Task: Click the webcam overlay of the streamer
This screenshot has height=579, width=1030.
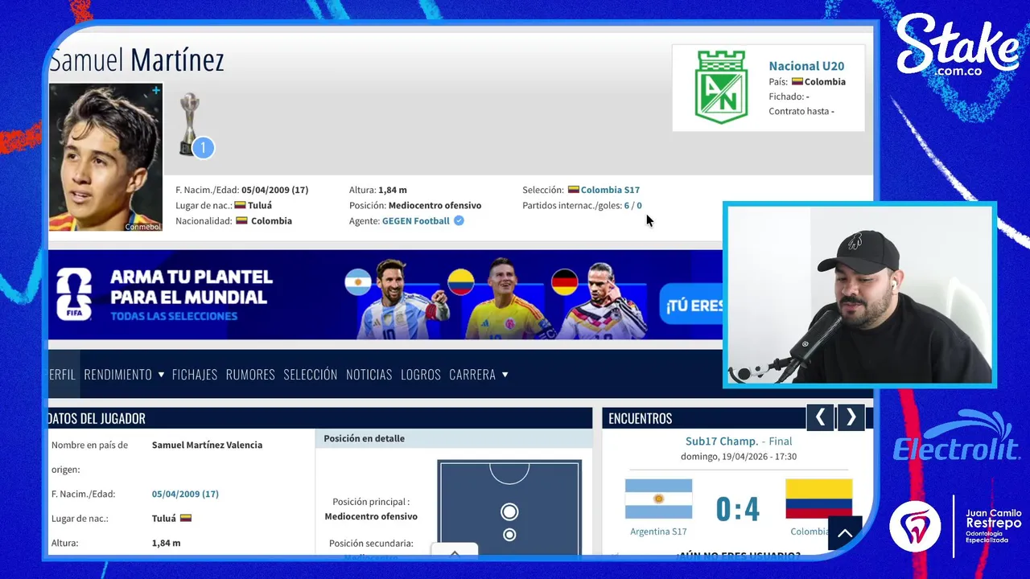Action: pyautogui.click(x=860, y=294)
